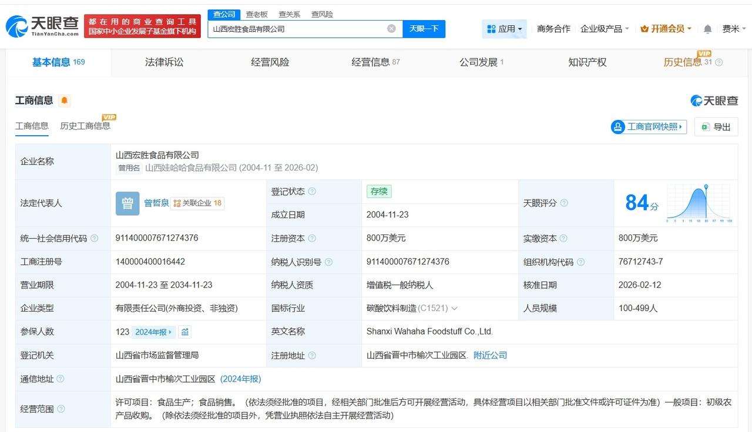752x432 pixels.
Task: Click the 组织机构代码 value 76712743-7
Action: [640, 262]
